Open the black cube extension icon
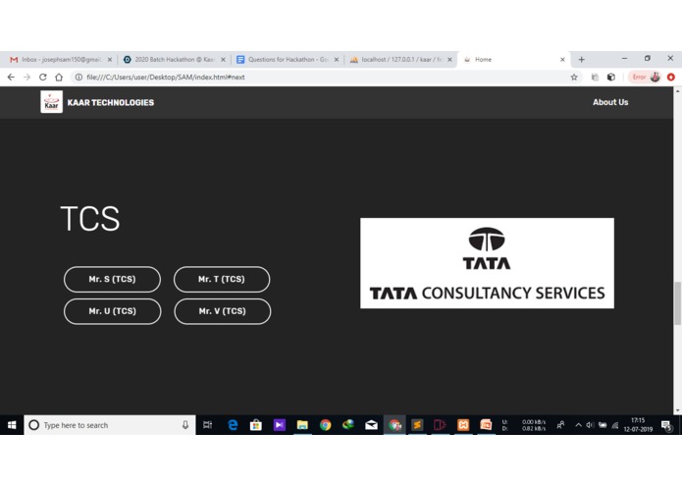This screenshot has width=682, height=485. tap(611, 77)
